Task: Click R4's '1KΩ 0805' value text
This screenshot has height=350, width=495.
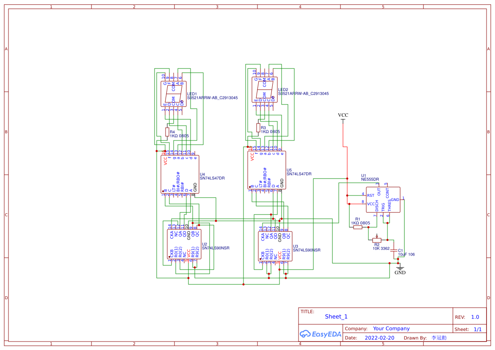Action: pyautogui.click(x=179, y=136)
